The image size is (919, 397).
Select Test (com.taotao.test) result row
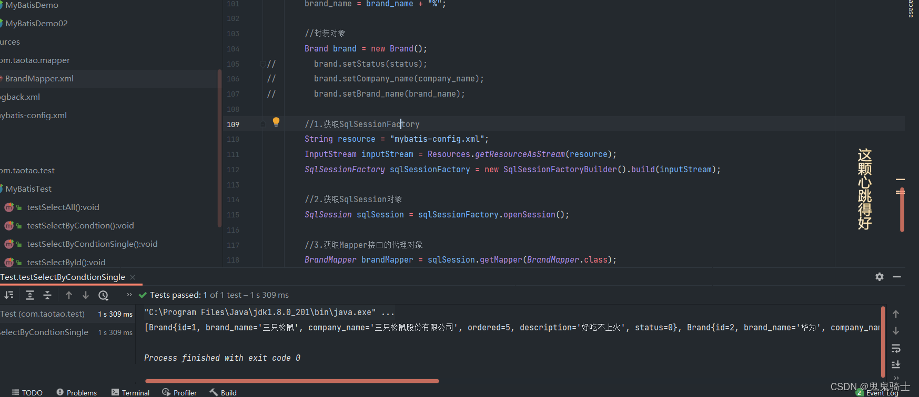pyautogui.click(x=67, y=314)
